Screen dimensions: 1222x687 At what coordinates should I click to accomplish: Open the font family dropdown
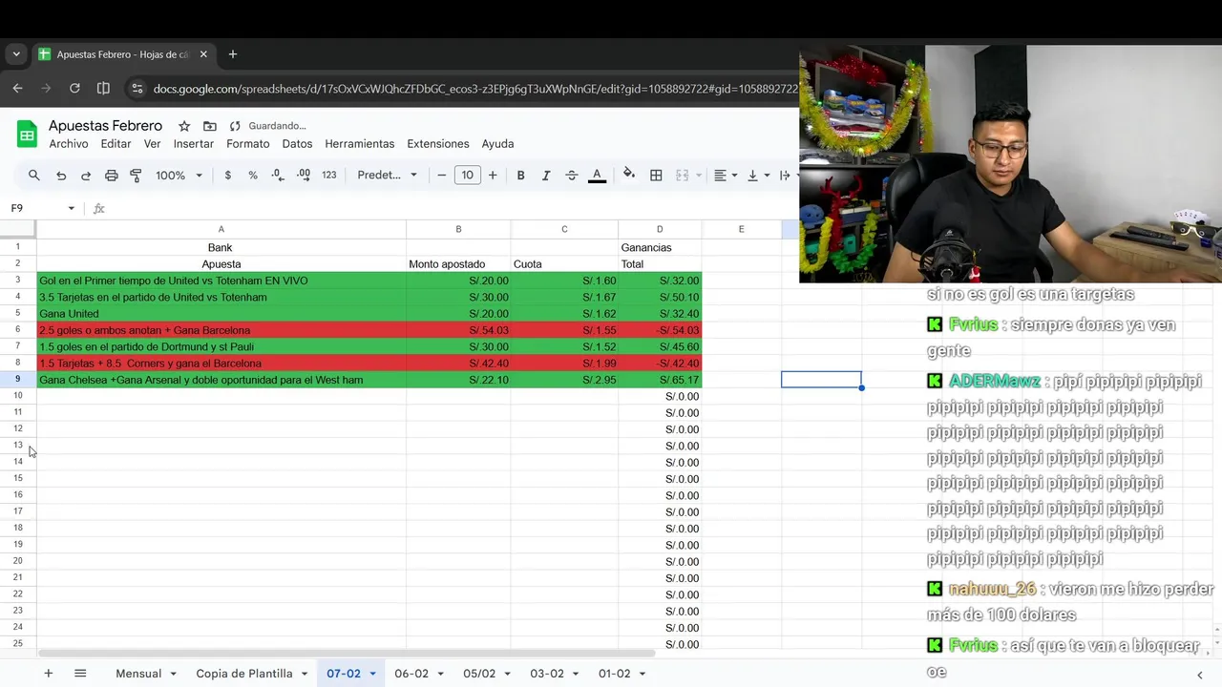pyautogui.click(x=387, y=176)
